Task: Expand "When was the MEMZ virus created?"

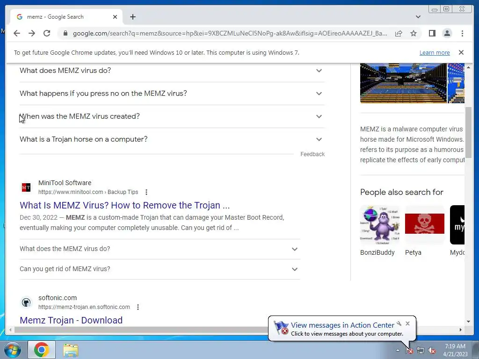Action: tap(172, 116)
